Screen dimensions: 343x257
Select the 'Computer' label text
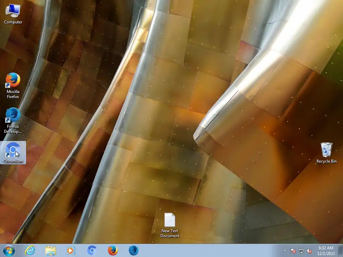(x=13, y=22)
